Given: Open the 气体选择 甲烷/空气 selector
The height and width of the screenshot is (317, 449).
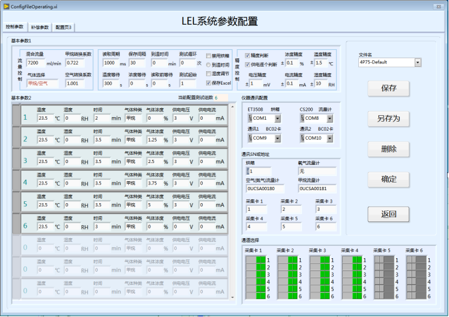Looking at the screenshot, I should point(42,83).
